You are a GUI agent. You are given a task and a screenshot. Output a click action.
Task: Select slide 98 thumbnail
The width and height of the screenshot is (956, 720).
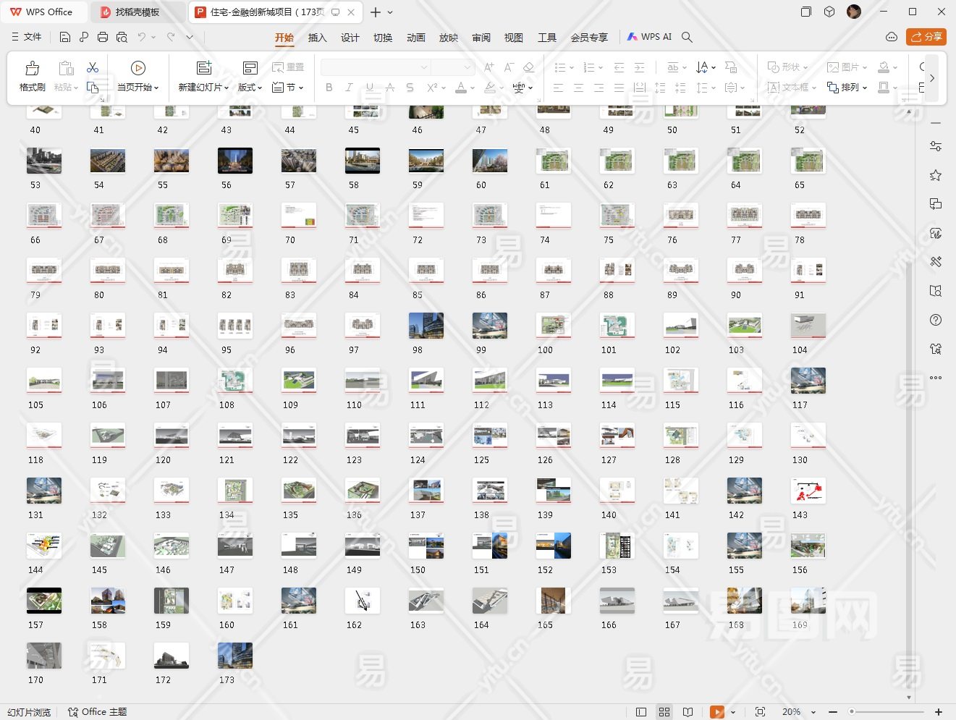[x=426, y=326]
